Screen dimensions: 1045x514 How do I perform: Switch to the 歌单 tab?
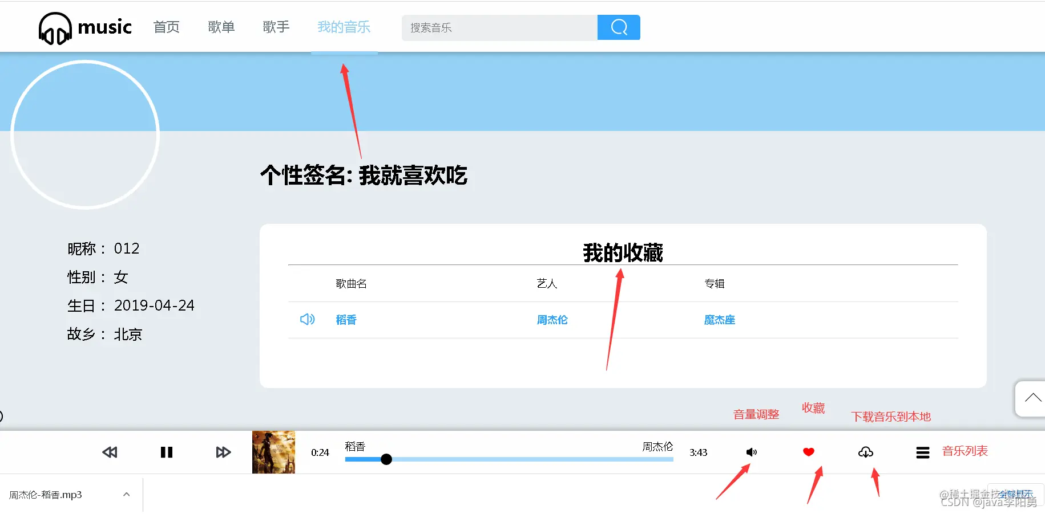pyautogui.click(x=221, y=27)
